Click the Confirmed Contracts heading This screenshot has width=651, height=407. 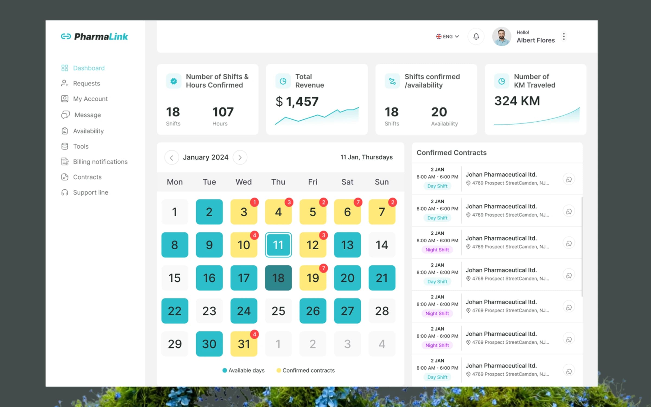(451, 152)
